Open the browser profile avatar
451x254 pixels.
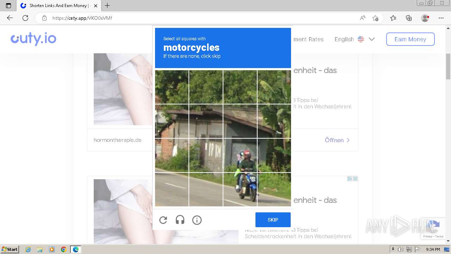coord(425,18)
